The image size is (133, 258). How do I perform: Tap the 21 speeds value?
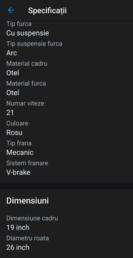(10, 113)
